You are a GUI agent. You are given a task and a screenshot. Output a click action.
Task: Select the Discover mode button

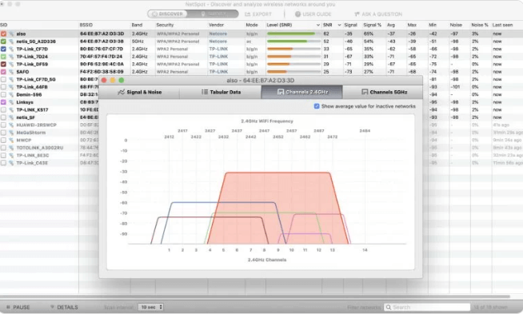(168, 14)
